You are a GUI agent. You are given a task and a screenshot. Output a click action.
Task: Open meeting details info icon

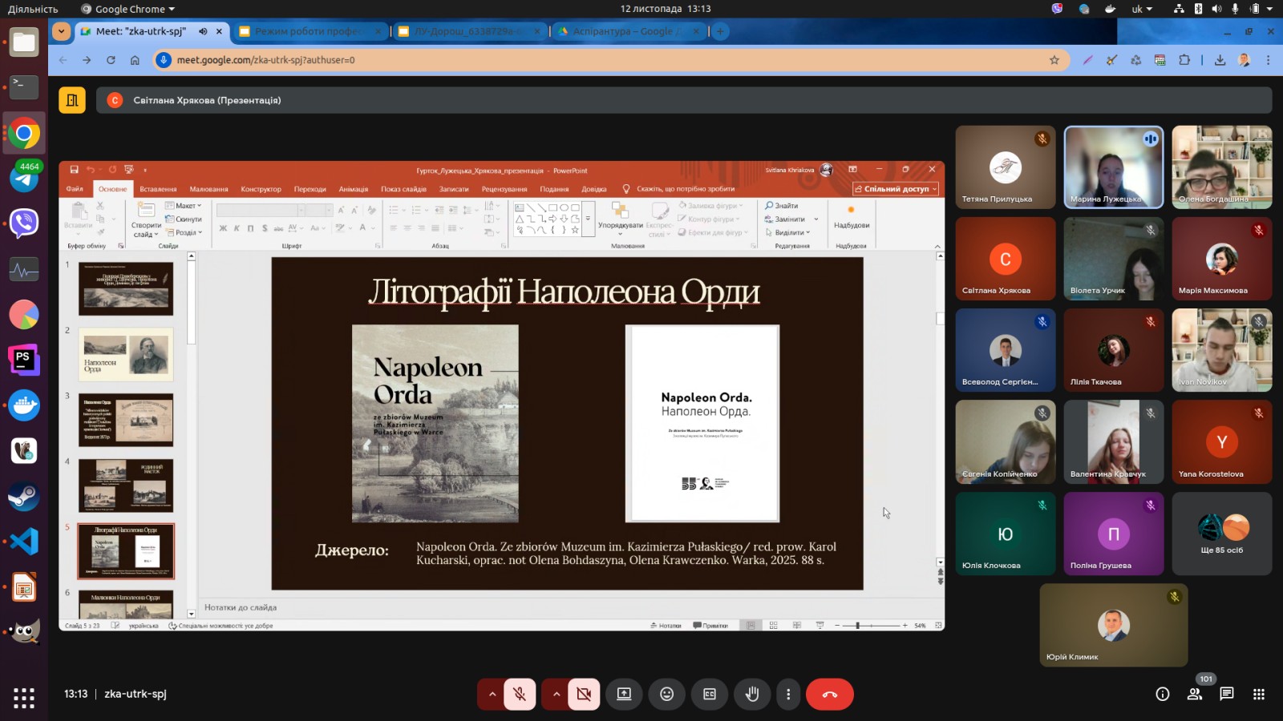[x=1162, y=695]
